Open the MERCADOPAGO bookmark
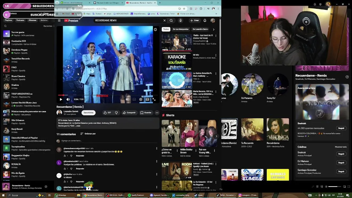 (121, 14)
